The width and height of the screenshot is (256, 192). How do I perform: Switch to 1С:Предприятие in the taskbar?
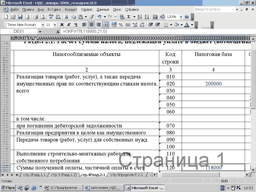point(63,188)
